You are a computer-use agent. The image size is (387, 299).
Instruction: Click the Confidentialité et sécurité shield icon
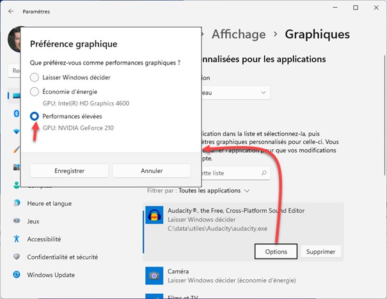[15, 257]
